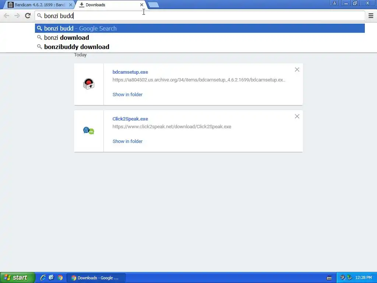Open the bdcamsetup.exe download link

(130, 72)
